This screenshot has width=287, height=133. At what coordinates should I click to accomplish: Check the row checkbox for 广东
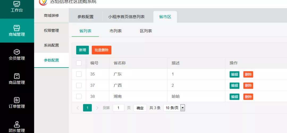coord(79,74)
